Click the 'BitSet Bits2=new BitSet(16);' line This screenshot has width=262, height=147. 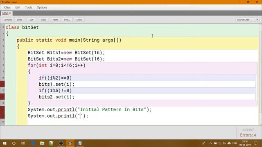[x=66, y=59]
